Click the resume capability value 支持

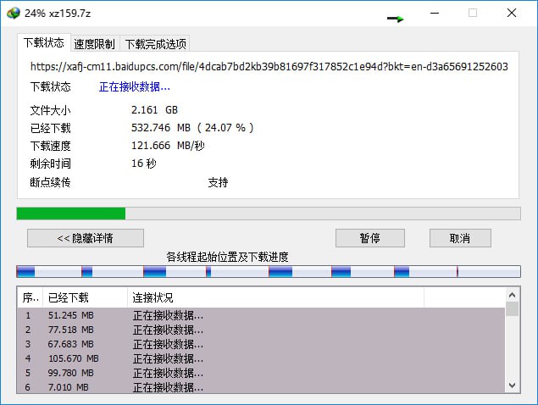[x=218, y=182]
